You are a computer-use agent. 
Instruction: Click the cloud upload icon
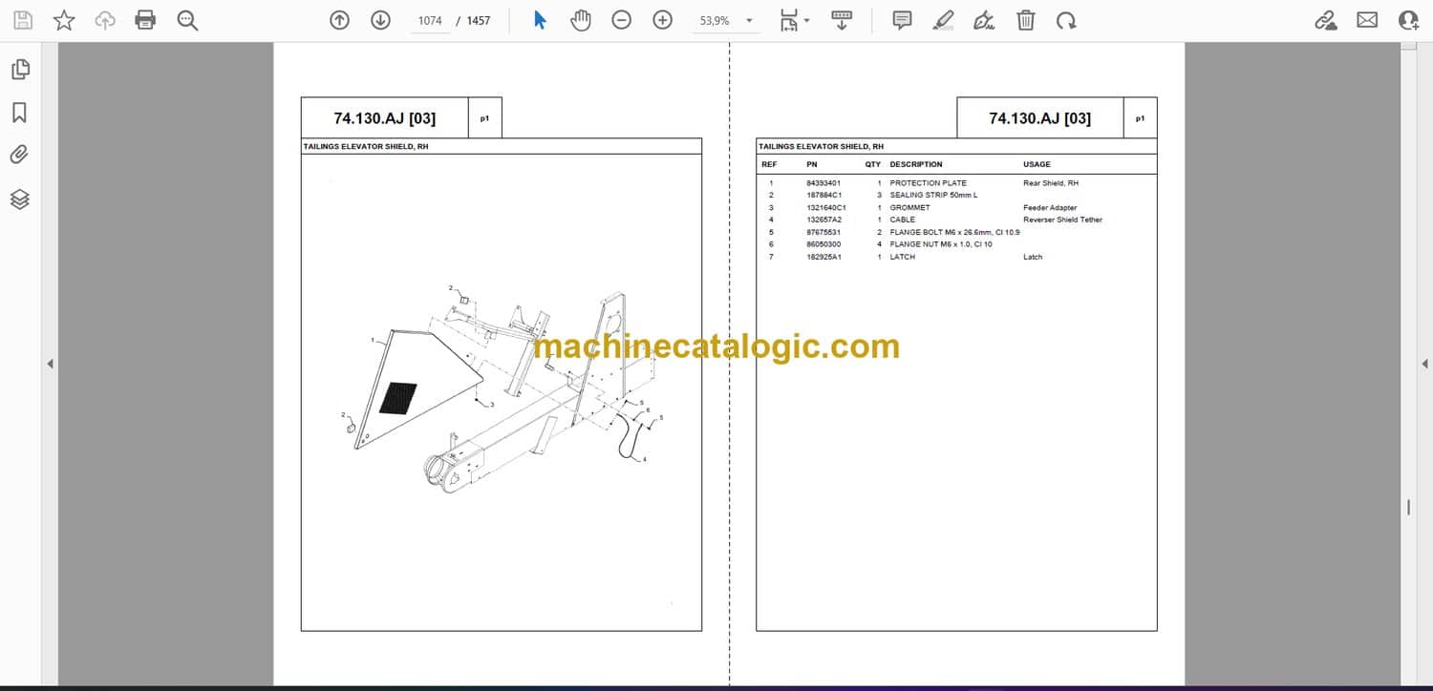tap(105, 20)
